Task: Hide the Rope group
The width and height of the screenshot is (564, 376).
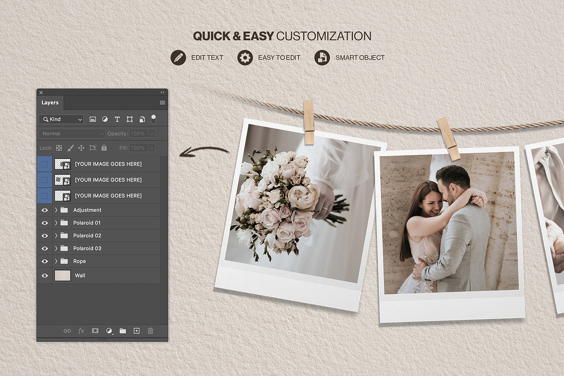Action: point(45,261)
